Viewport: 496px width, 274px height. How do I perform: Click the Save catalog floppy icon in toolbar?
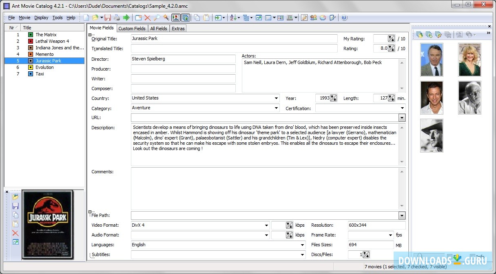click(x=108, y=18)
